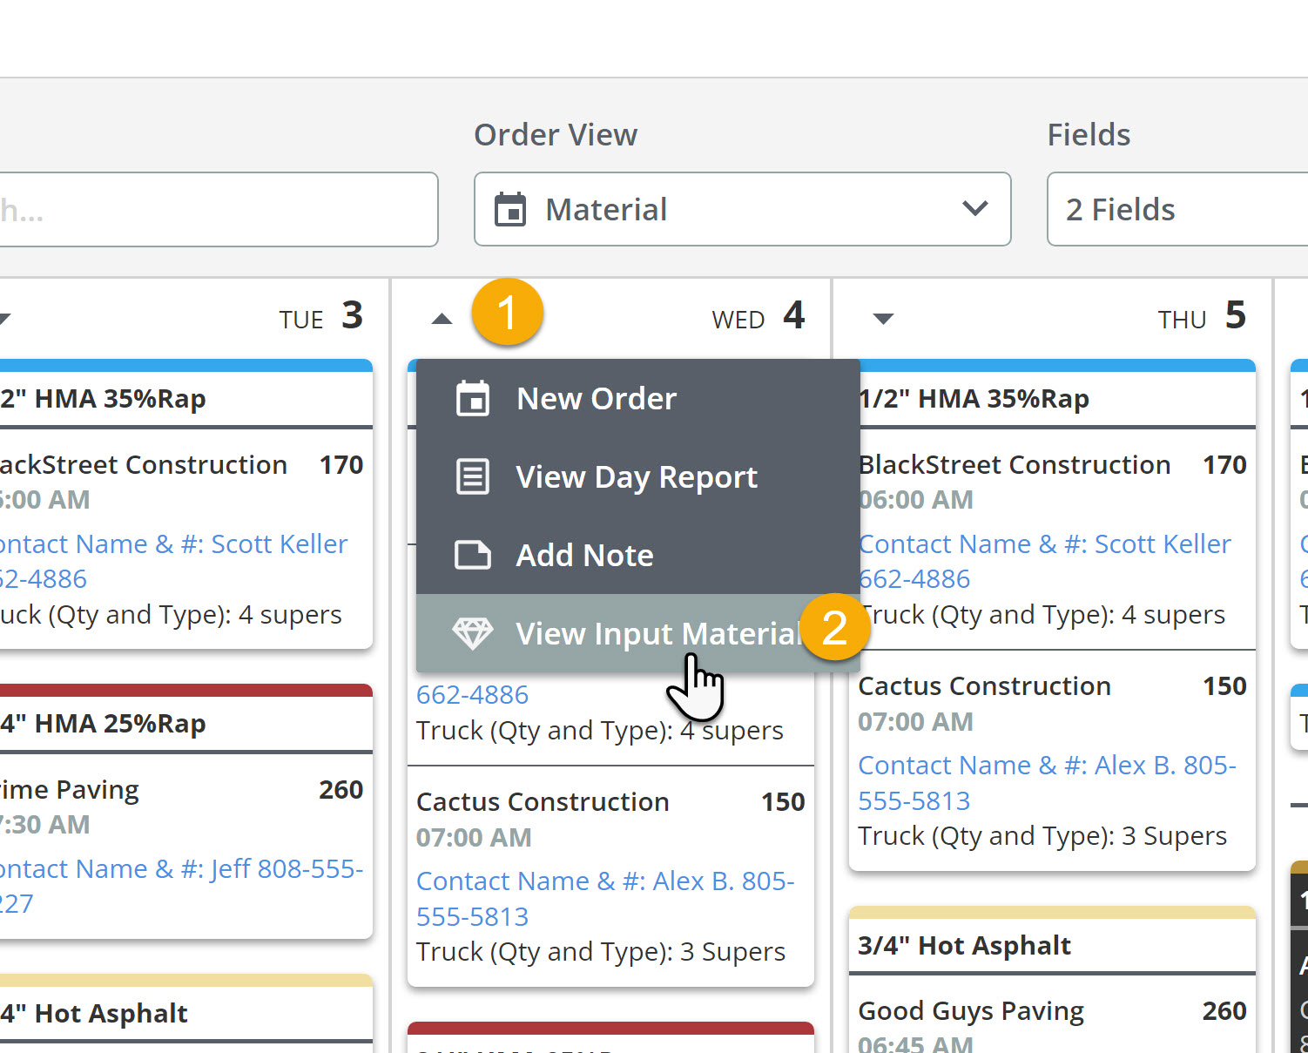Click the diamond icon beside View Input Materials
This screenshot has width=1308, height=1053.
473,633
